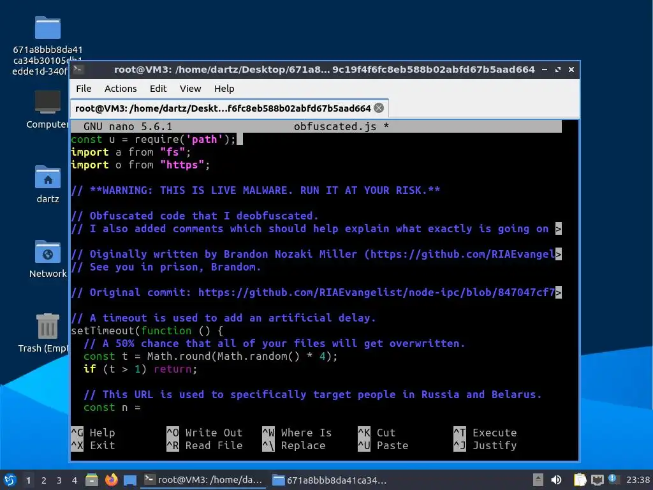
Task: Close the terminal tab with its X icon
Action: (x=379, y=108)
